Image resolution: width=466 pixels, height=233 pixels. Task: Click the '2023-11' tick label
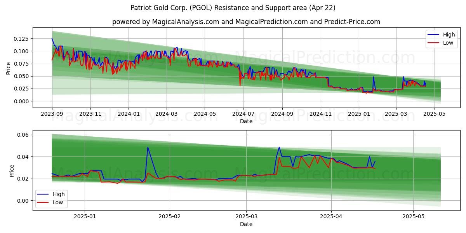pos(90,113)
